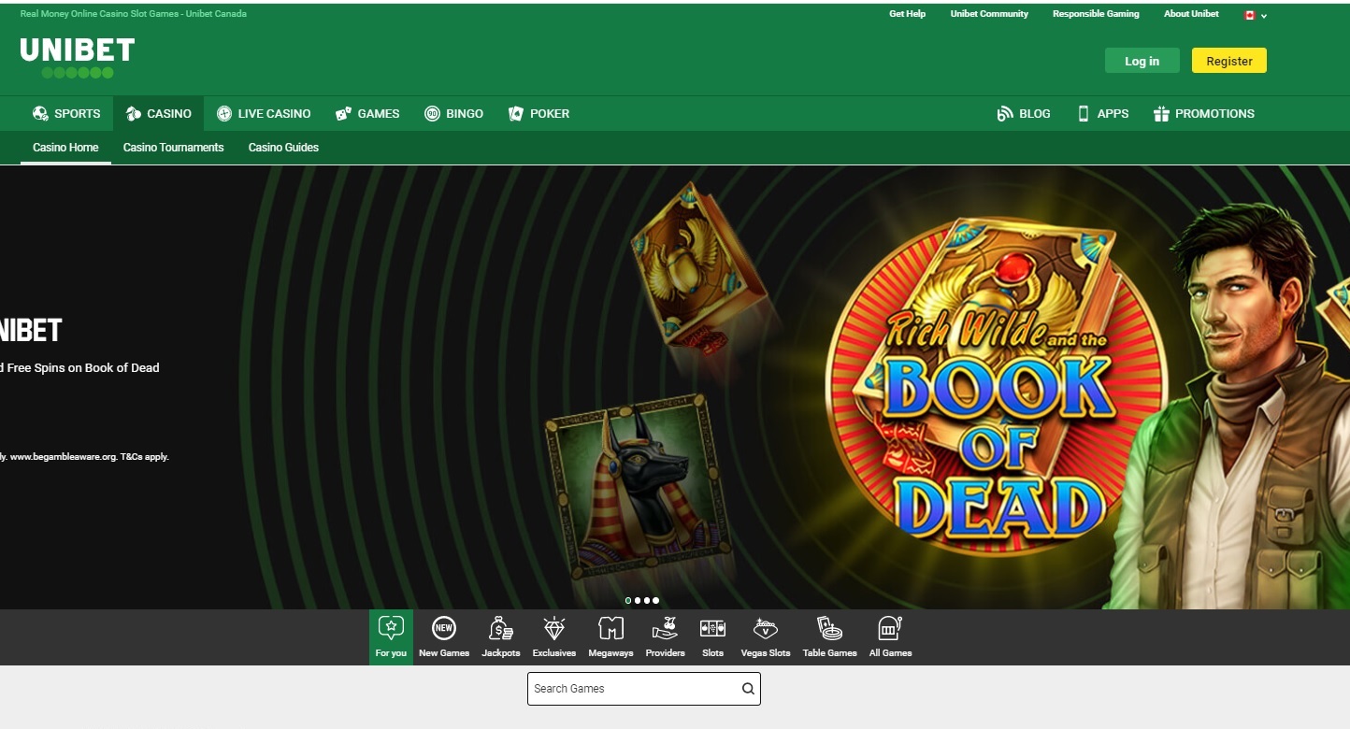
Task: Open the SPORTS menu item
Action: coord(65,113)
